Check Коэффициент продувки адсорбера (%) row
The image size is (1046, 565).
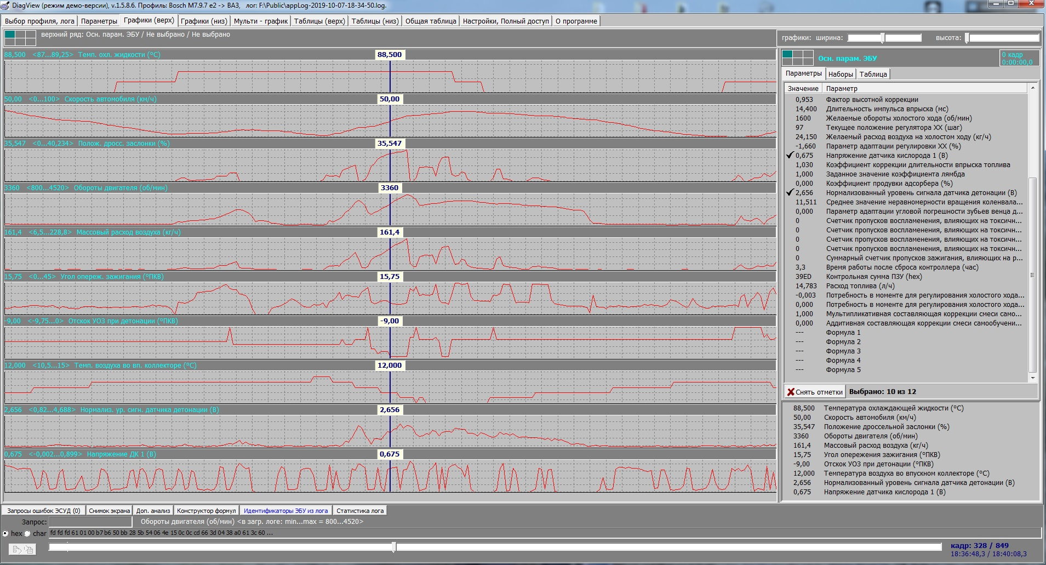(x=905, y=184)
